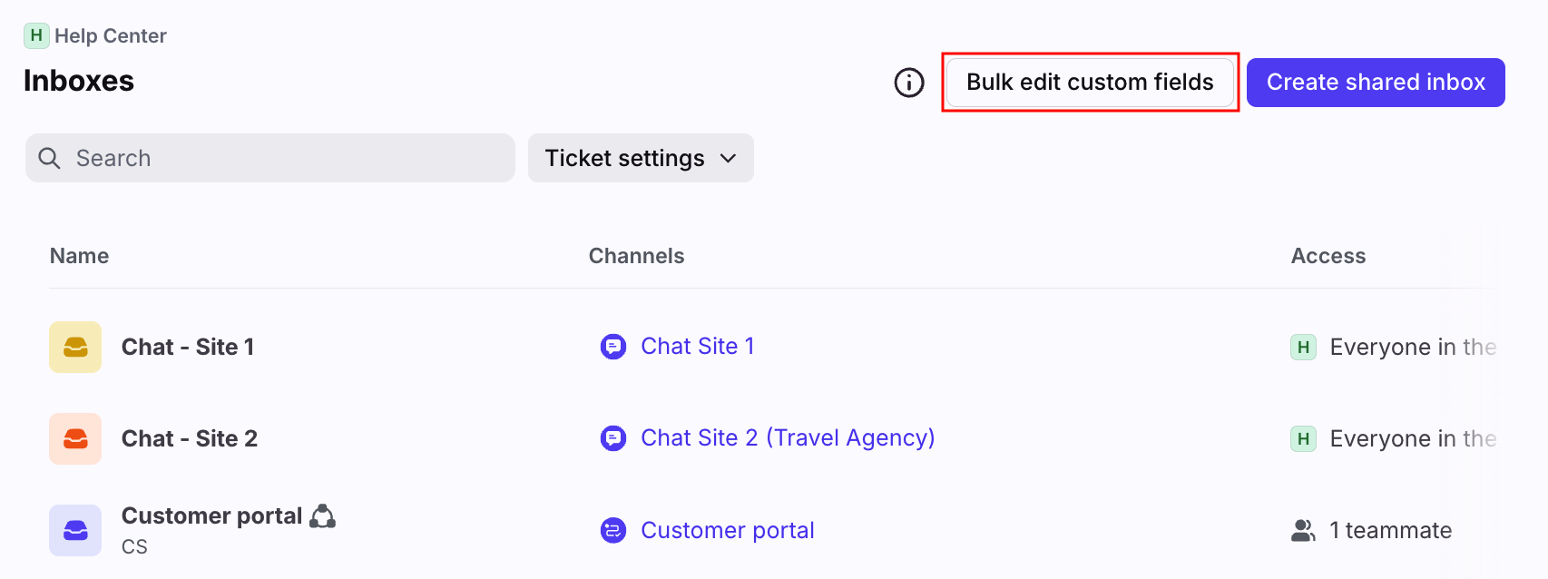Click the team icon next to Customer portal name
1548x579 pixels.
click(323, 516)
